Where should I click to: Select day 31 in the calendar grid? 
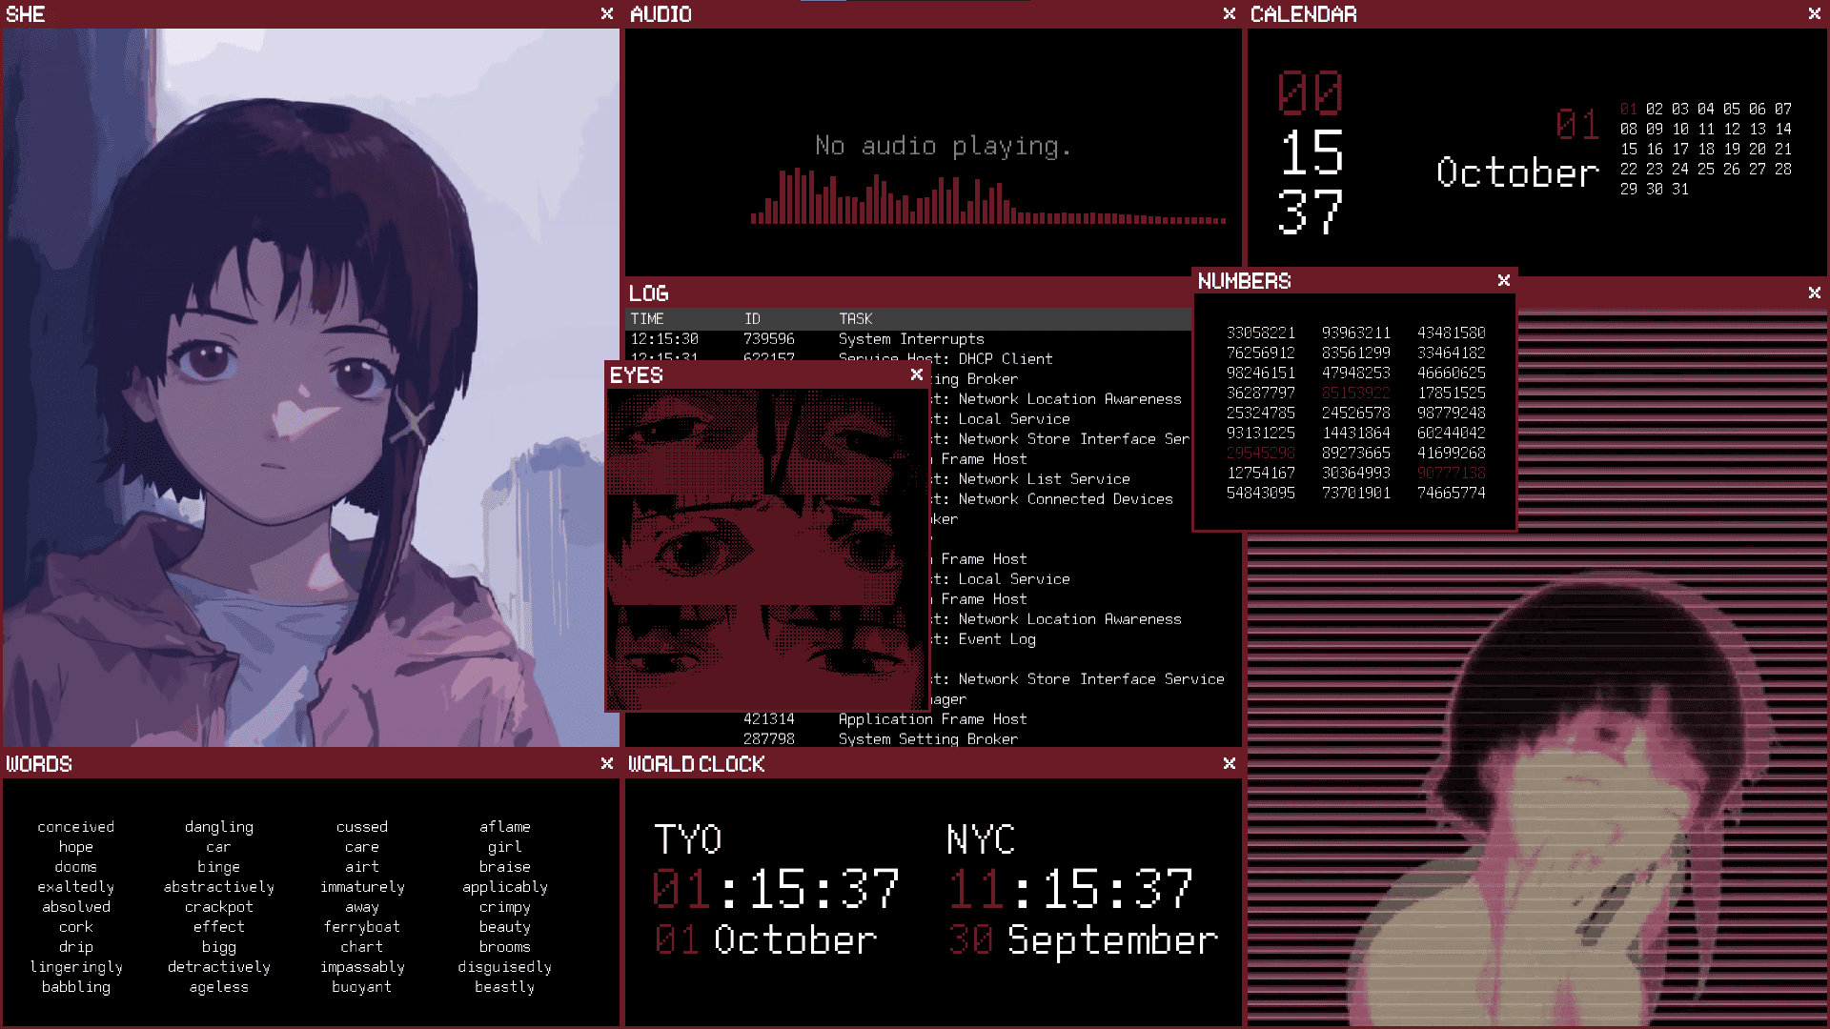(x=1680, y=190)
